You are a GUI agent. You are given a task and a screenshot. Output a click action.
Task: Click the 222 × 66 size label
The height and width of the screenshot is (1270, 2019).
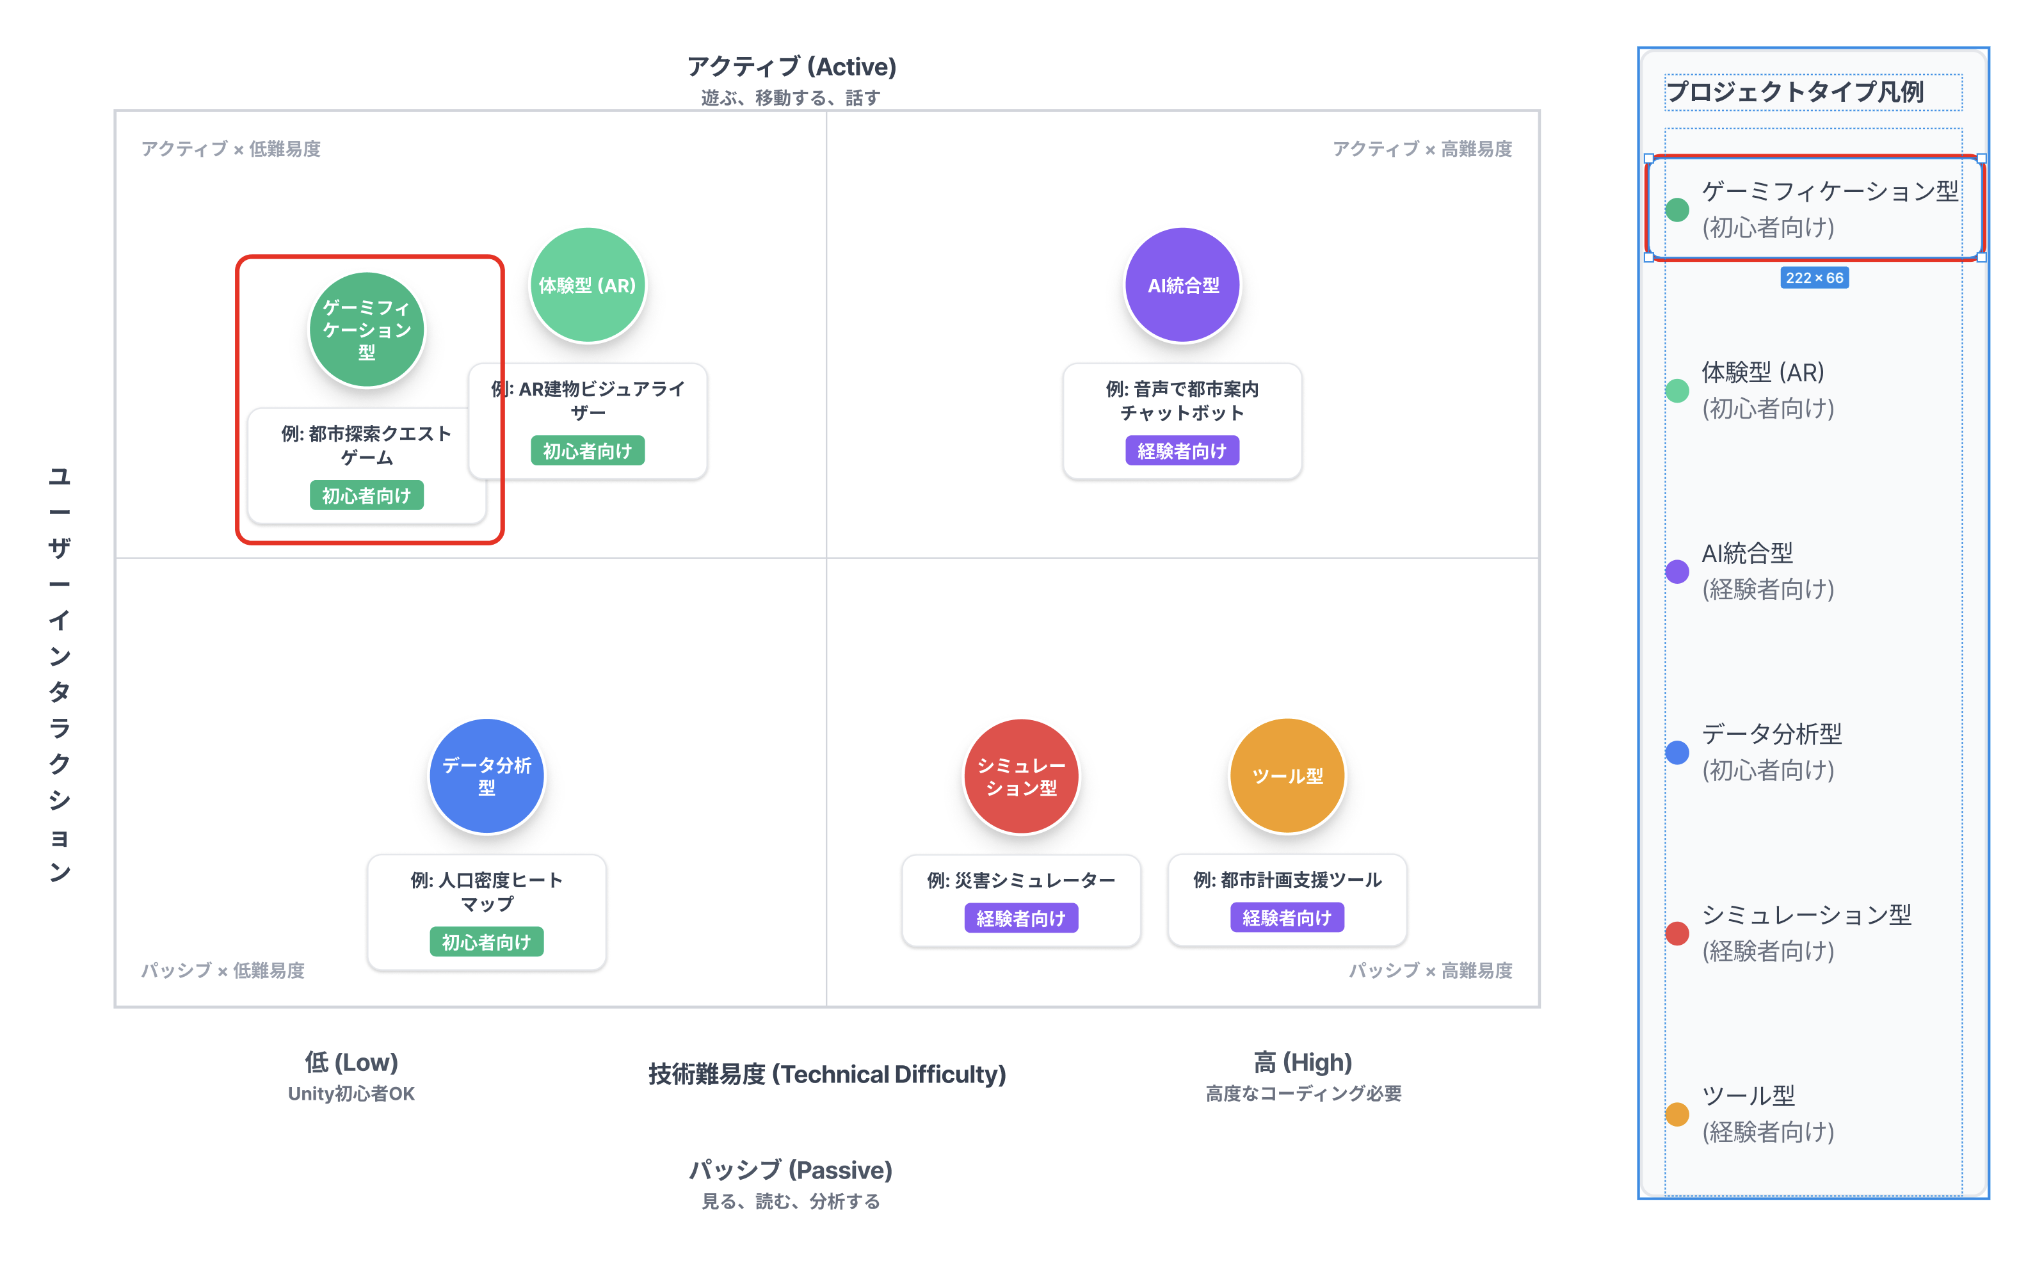pos(1814,278)
